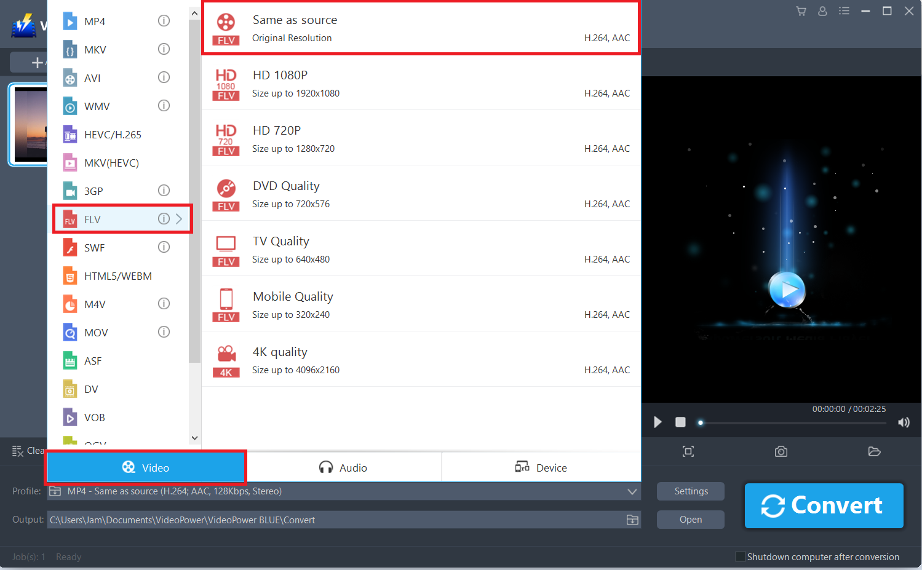The width and height of the screenshot is (922, 570).
Task: Click the snapshot camera icon
Action: 781,452
